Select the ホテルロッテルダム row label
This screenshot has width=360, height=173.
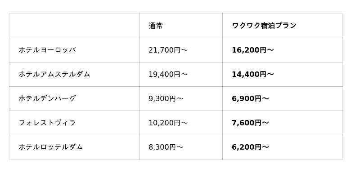point(51,147)
